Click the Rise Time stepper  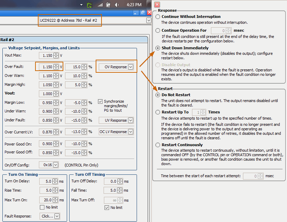[55, 191]
